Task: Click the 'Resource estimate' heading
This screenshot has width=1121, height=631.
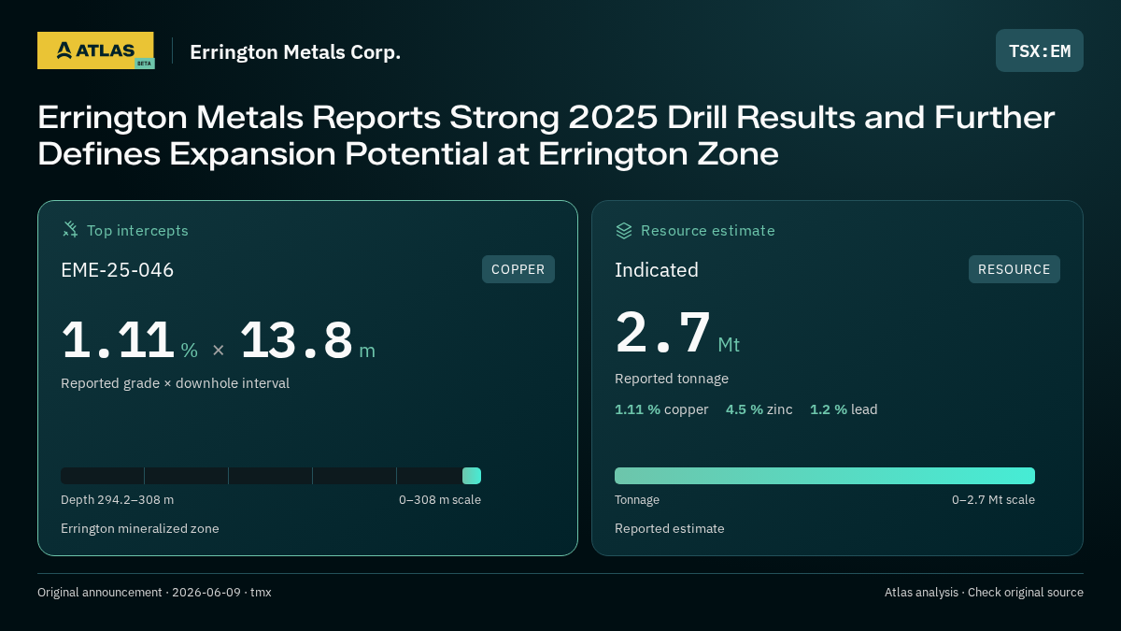Action: point(708,230)
